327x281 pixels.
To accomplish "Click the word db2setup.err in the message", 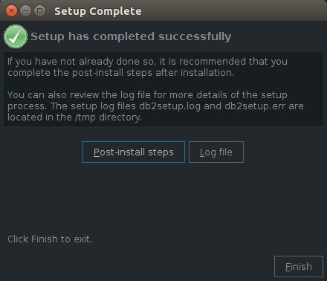I will tap(255, 106).
